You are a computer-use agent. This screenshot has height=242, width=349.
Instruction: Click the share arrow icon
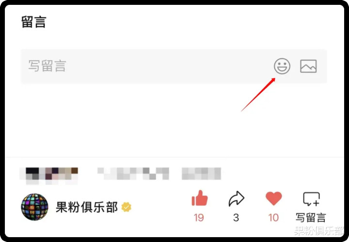[x=237, y=198]
